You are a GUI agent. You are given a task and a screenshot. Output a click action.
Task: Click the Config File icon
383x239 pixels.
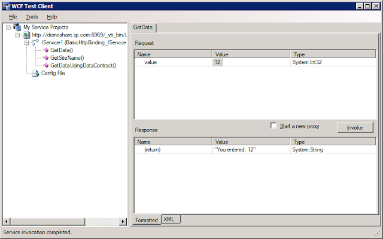coord(35,73)
